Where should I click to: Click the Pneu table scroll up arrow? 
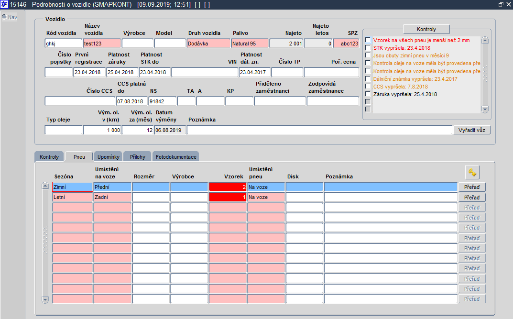click(x=45, y=186)
